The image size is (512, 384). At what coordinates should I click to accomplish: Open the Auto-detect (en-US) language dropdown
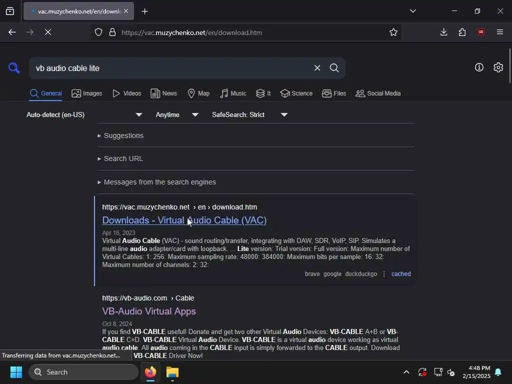[84, 115]
